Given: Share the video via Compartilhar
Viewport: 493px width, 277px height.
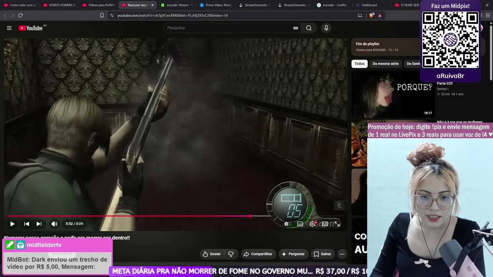Looking at the screenshot, I should click(x=258, y=254).
